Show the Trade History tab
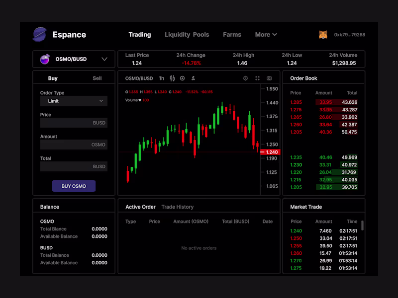The width and height of the screenshot is (398, 298). coord(178,207)
